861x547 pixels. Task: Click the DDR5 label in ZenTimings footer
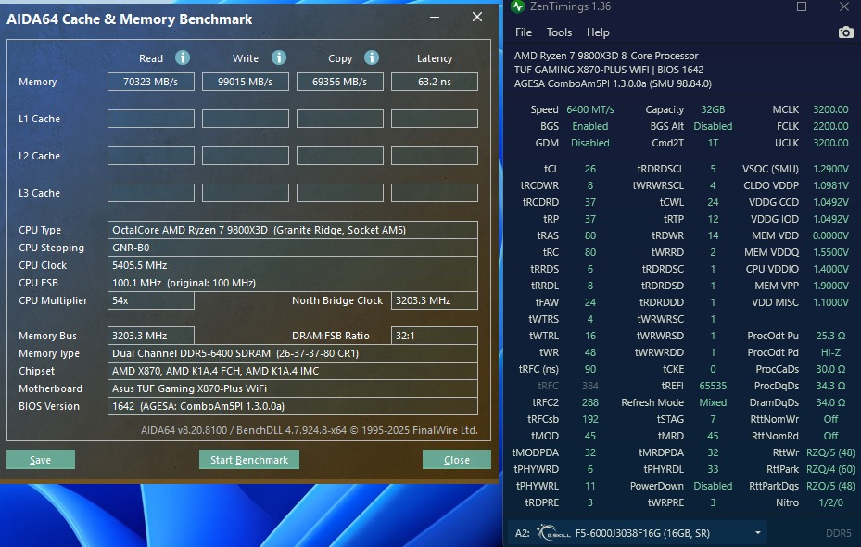click(839, 533)
